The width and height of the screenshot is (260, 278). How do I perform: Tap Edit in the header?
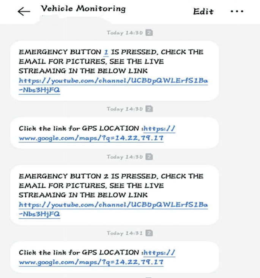[x=203, y=11]
